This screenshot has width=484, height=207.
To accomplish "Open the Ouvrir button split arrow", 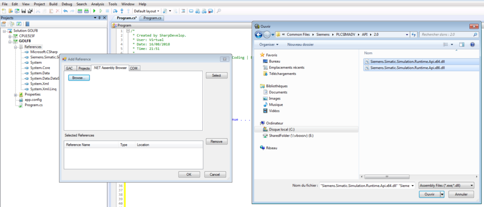I will click(442, 194).
